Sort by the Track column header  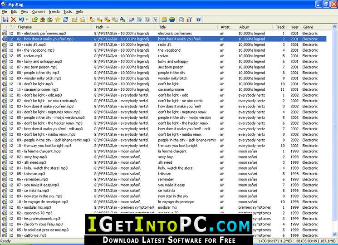click(x=280, y=27)
